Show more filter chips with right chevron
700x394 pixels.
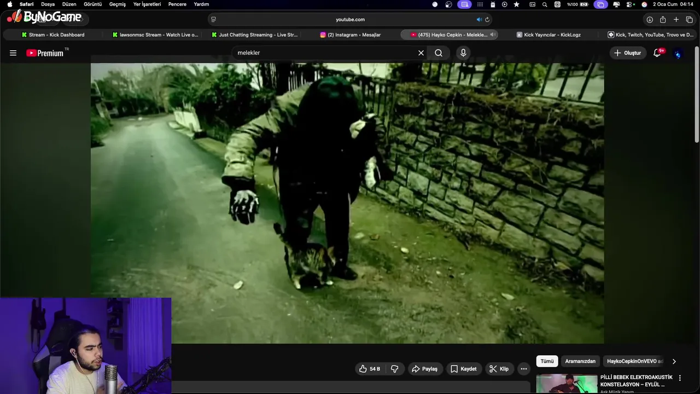(674, 361)
